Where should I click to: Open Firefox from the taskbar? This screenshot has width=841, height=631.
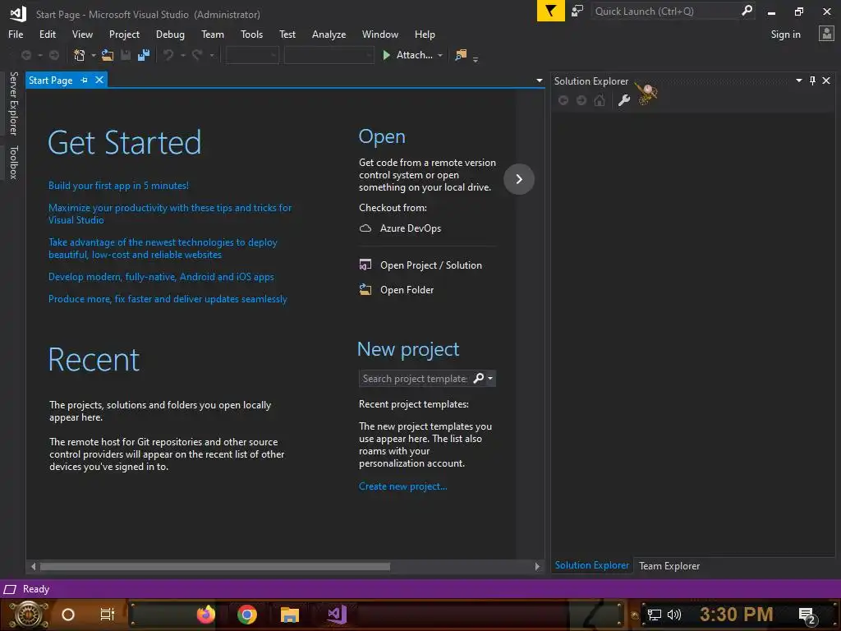(x=206, y=614)
